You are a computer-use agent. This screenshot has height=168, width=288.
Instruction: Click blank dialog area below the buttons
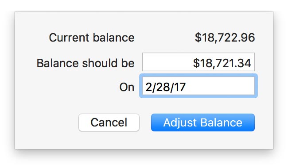pos(144,141)
